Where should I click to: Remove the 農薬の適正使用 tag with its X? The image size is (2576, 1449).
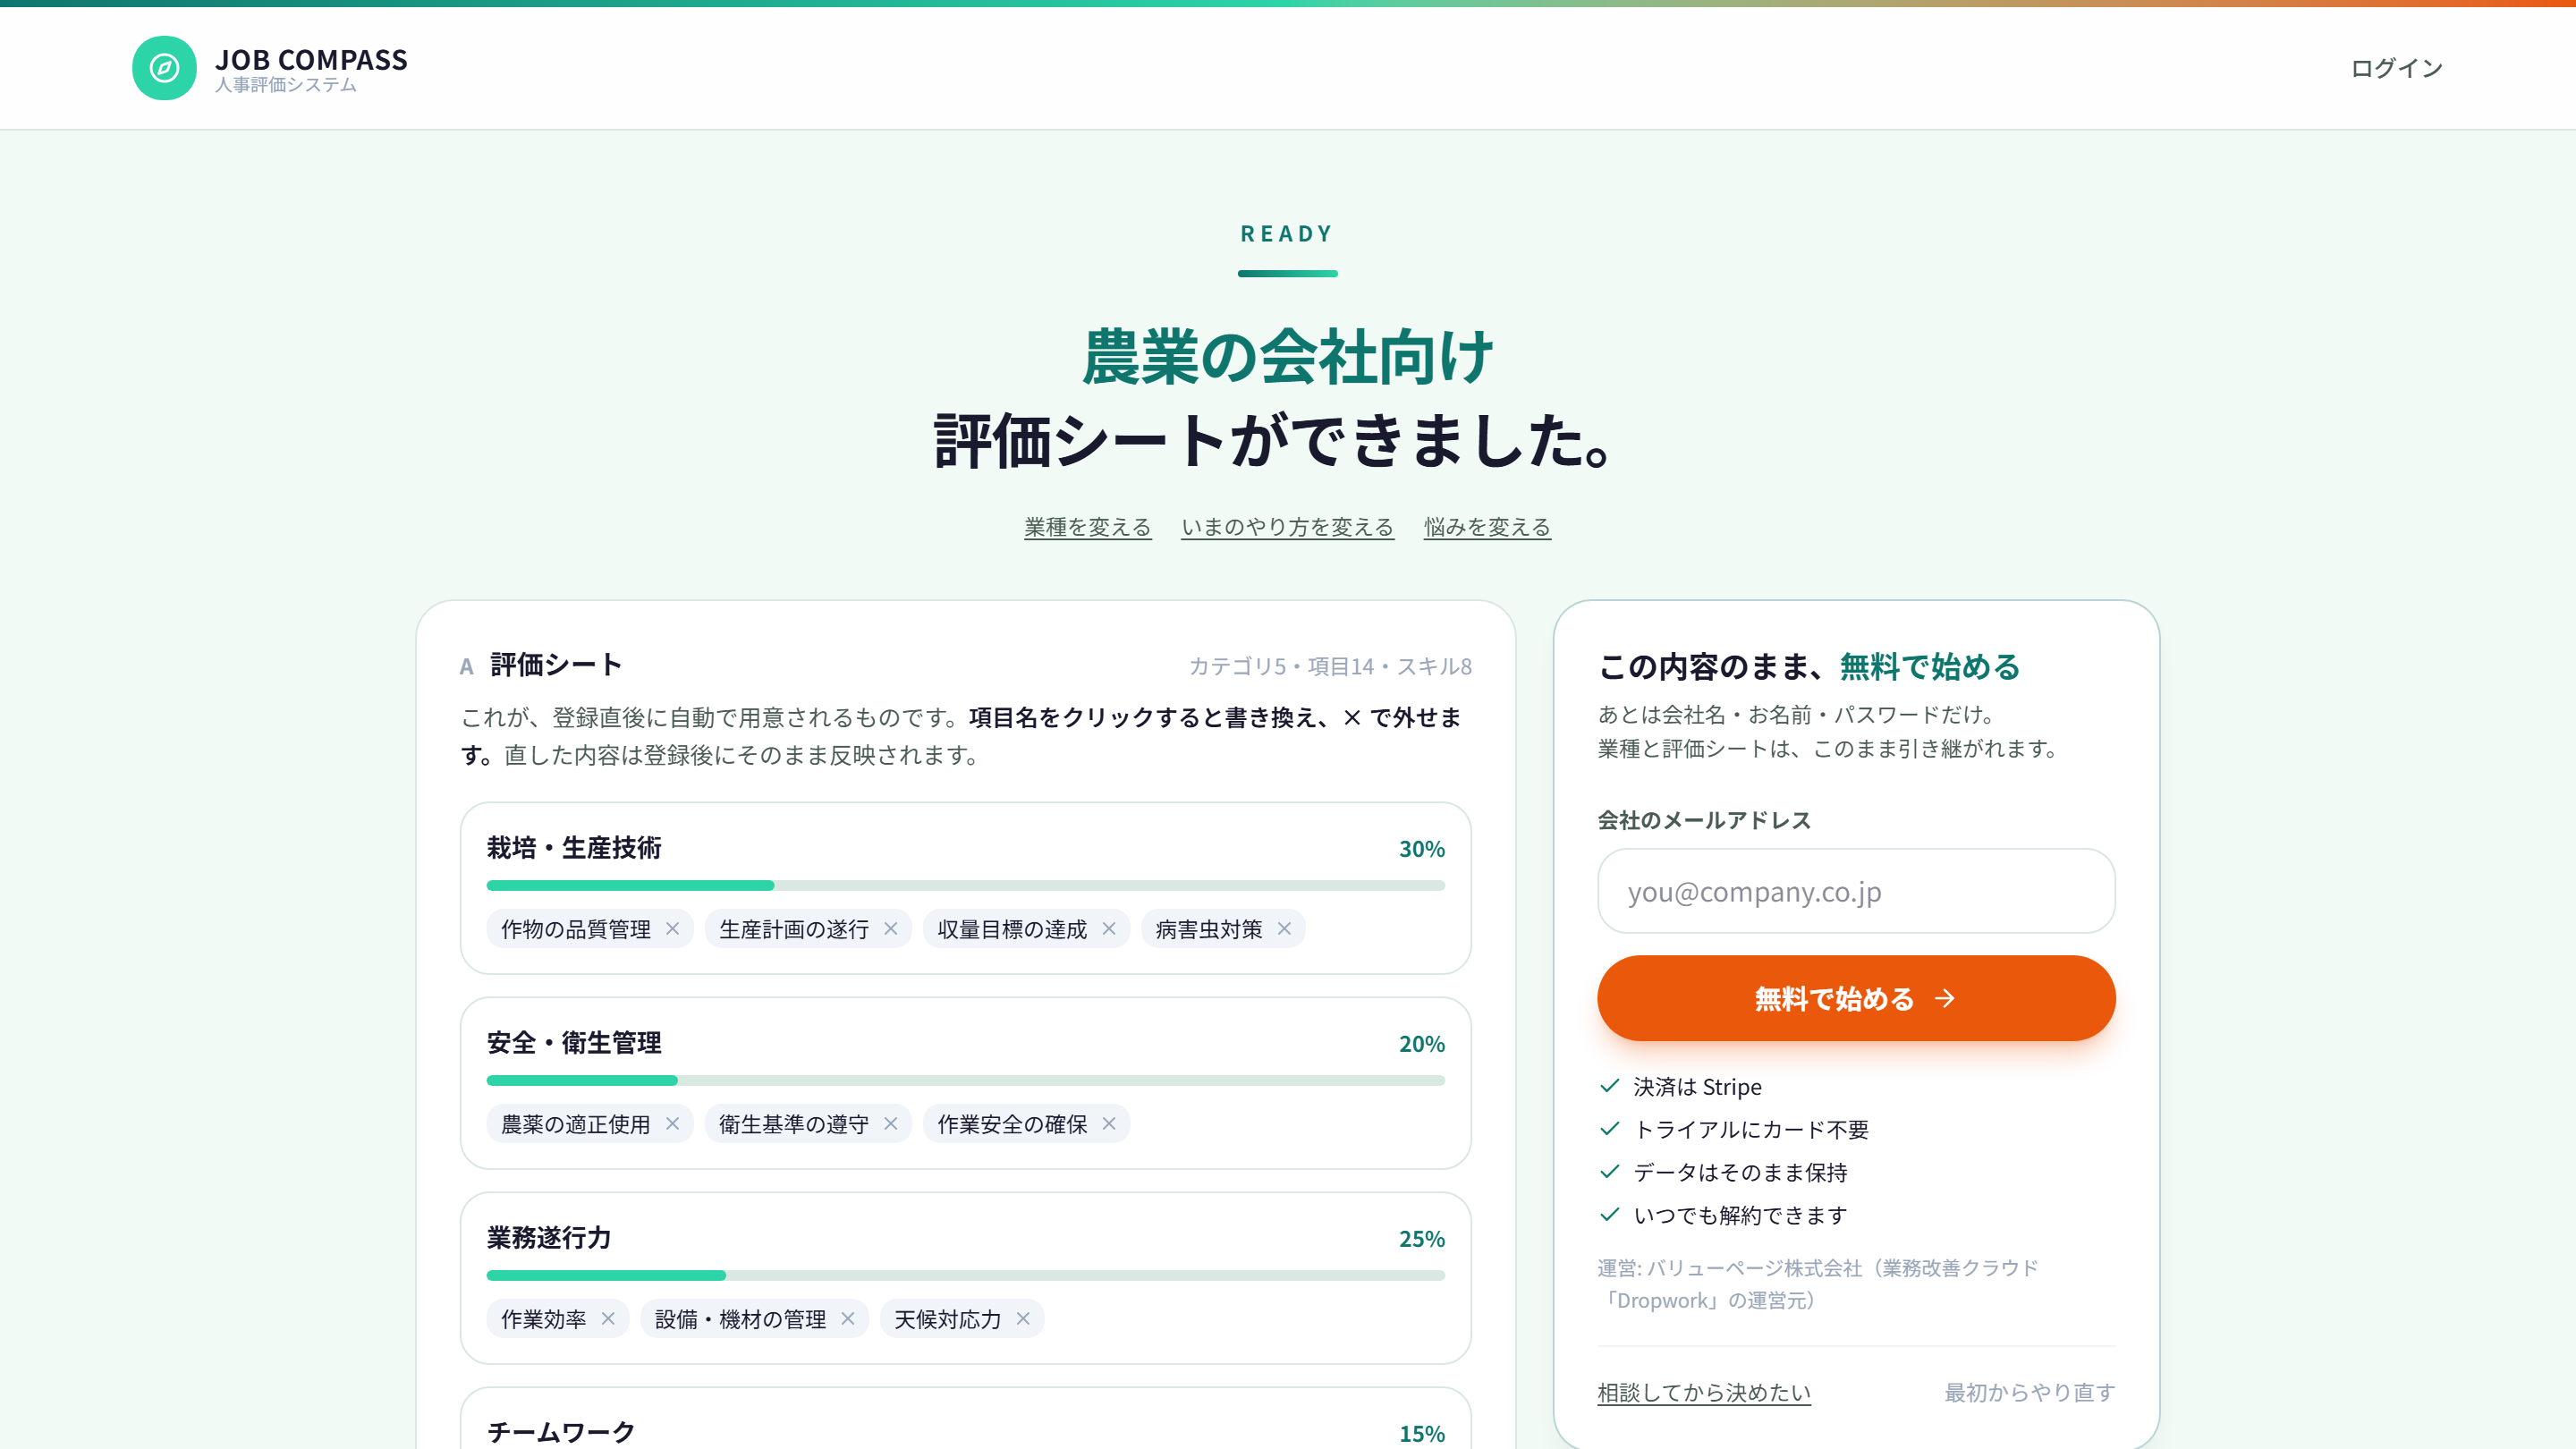673,1124
